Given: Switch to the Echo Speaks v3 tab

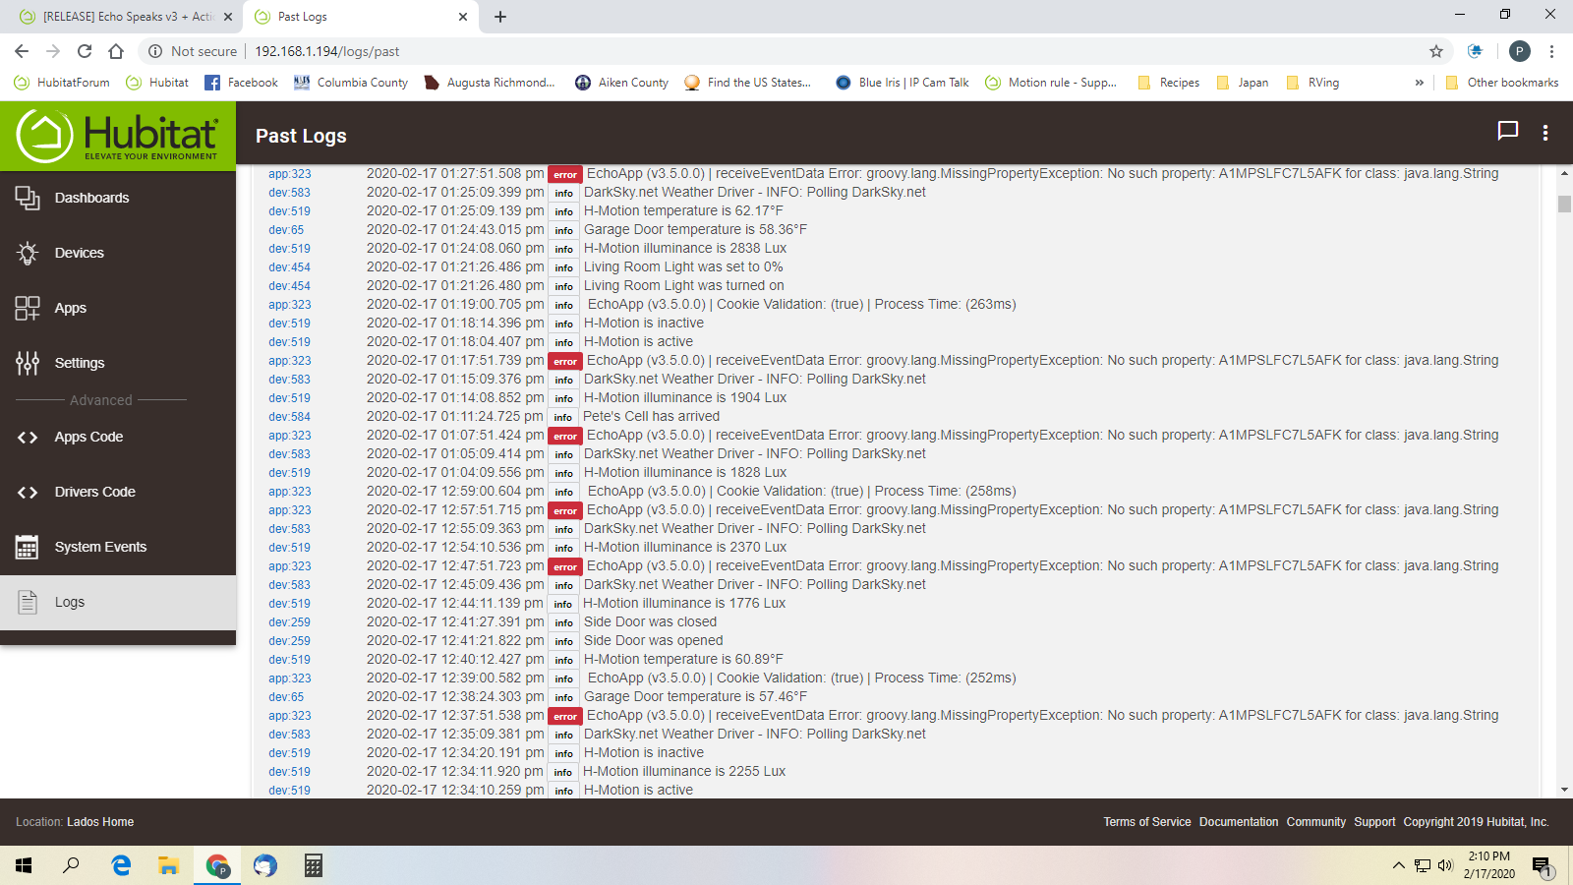Looking at the screenshot, I should [126, 17].
